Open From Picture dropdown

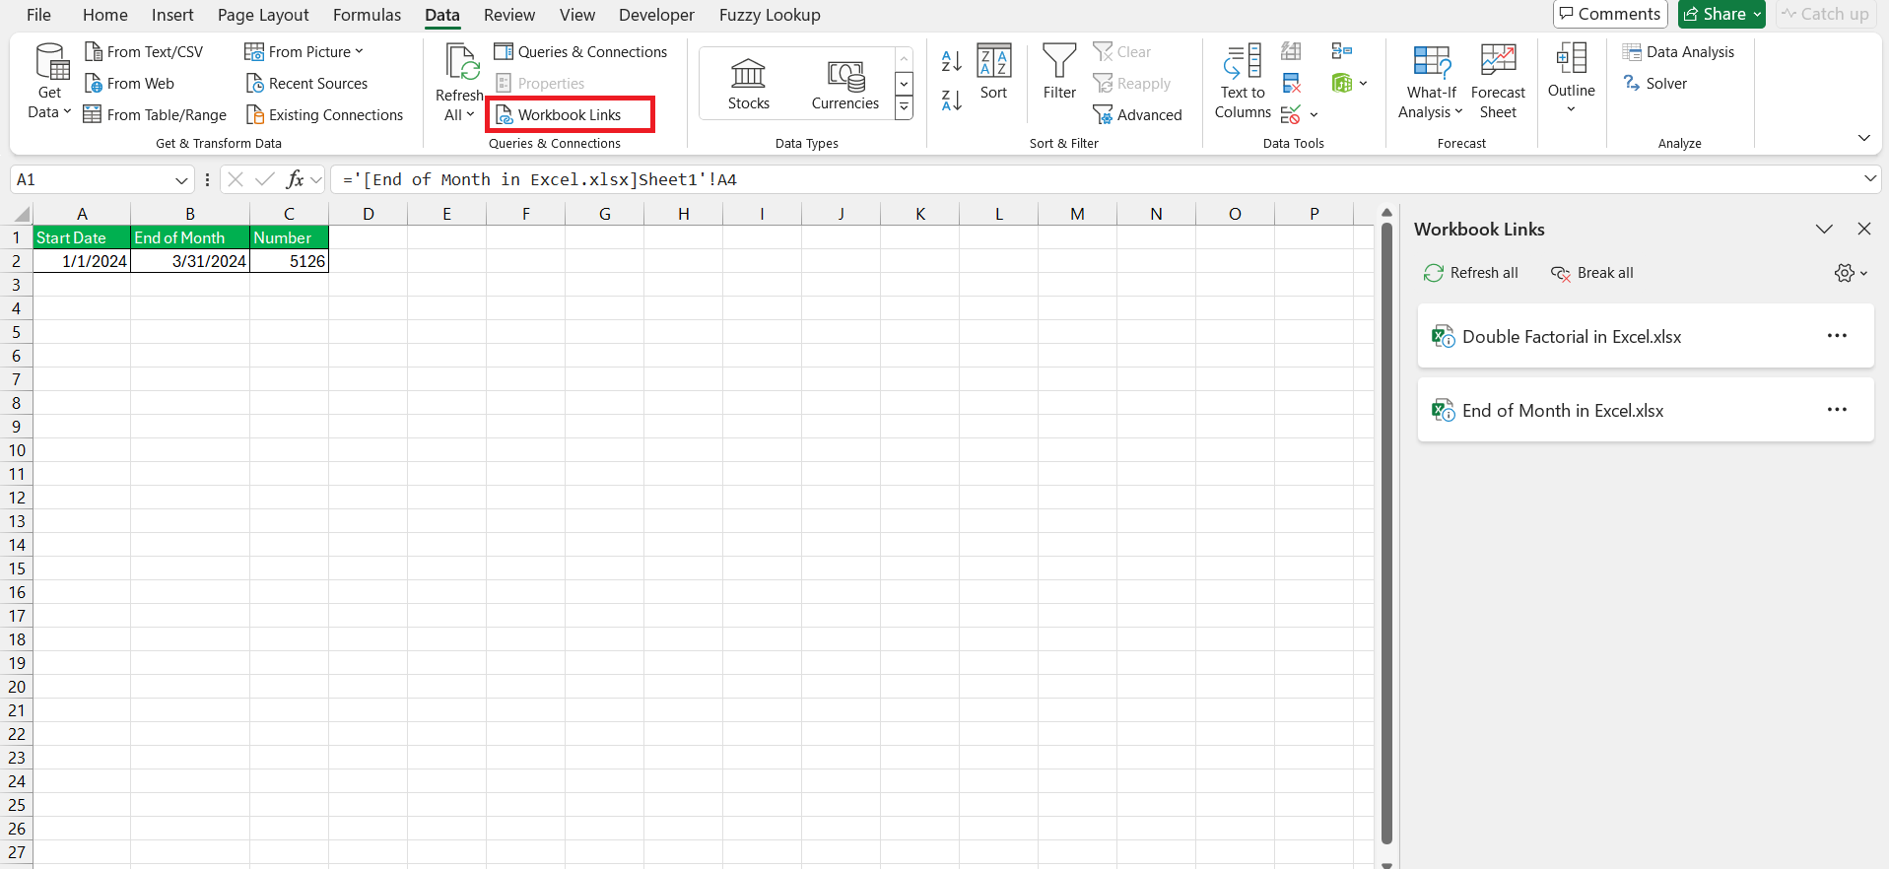[x=304, y=51]
